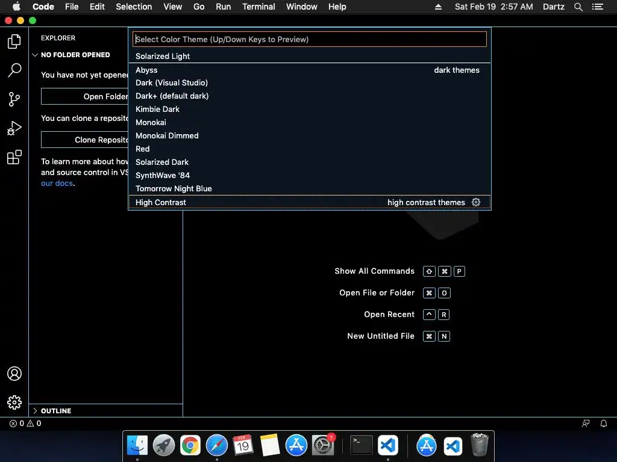Open notifications bell in status bar
Screen dimensions: 617x462
point(604,423)
